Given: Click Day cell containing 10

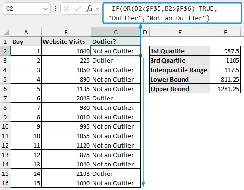Looking at the screenshot, I should click(26, 136).
